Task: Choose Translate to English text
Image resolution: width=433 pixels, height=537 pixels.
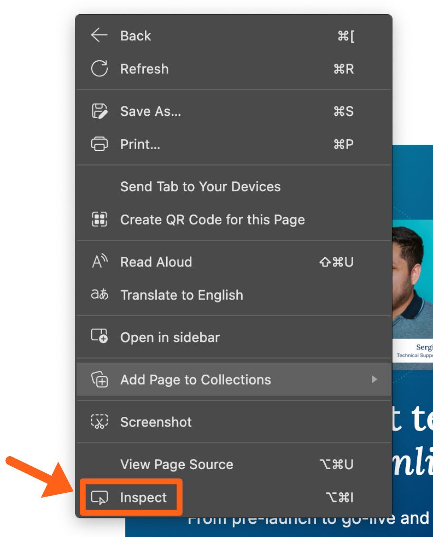Action: 181,295
